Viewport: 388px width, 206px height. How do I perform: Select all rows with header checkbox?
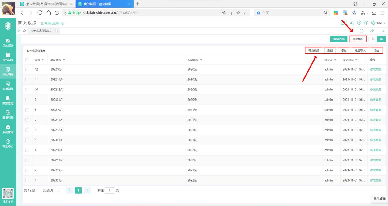click(x=27, y=60)
